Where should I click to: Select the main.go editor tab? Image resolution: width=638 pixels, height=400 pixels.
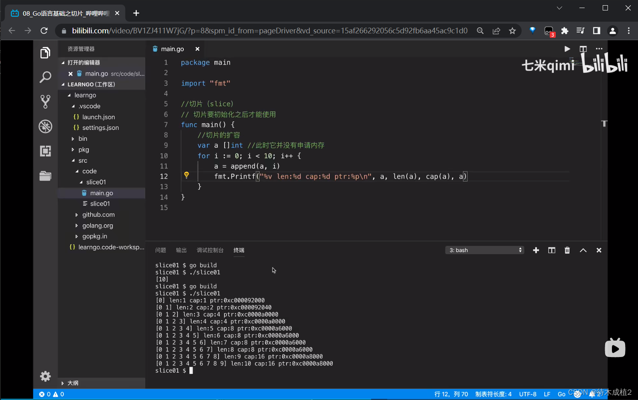pyautogui.click(x=173, y=49)
